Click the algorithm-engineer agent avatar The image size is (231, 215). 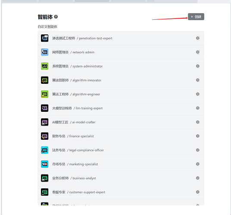coord(45,94)
